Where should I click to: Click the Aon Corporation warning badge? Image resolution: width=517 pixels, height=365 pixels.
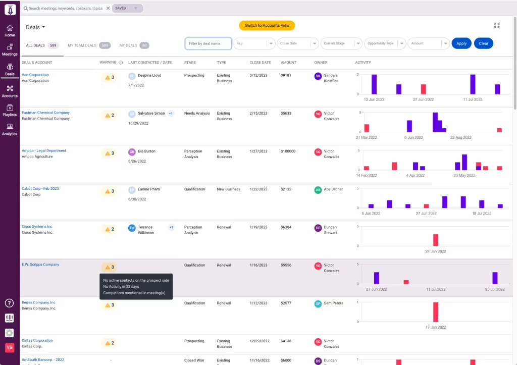[109, 77]
